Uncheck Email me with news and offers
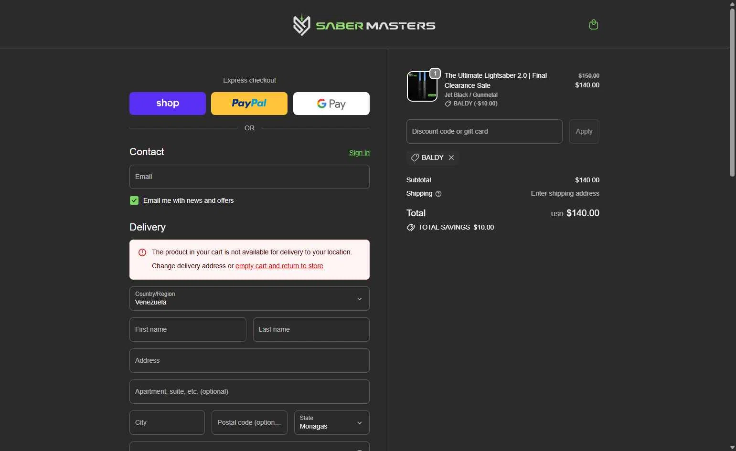The height and width of the screenshot is (451, 736). pyautogui.click(x=134, y=200)
